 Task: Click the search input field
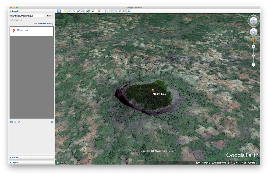coord(27,16)
